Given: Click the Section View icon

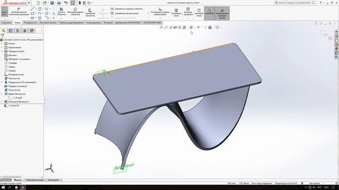Looking at the screenshot, I should [175, 27].
